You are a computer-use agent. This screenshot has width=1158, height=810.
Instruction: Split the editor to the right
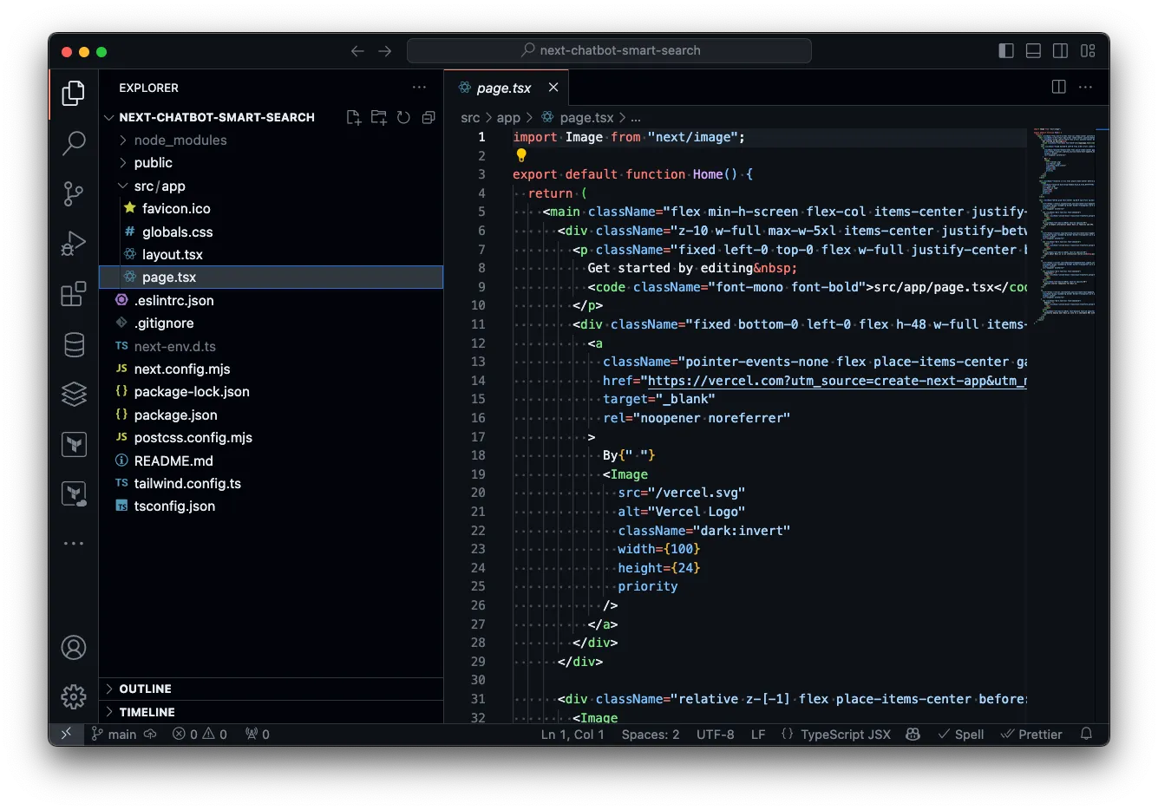coord(1058,87)
